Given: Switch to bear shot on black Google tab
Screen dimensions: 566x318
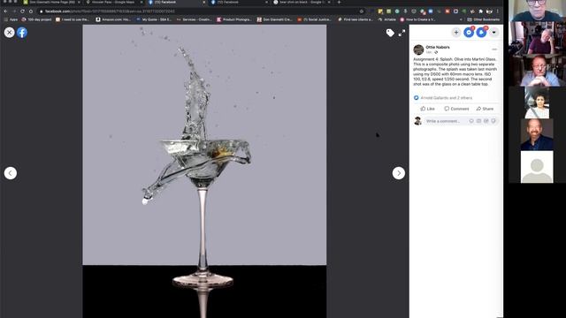Looking at the screenshot, I should 301,2.
